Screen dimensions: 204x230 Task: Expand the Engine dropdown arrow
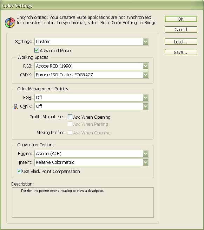point(146,154)
